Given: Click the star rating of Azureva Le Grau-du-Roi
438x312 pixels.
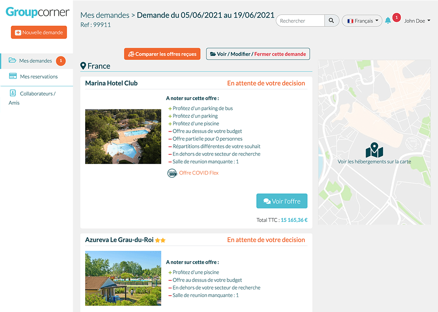Looking at the screenshot, I should (x=160, y=240).
